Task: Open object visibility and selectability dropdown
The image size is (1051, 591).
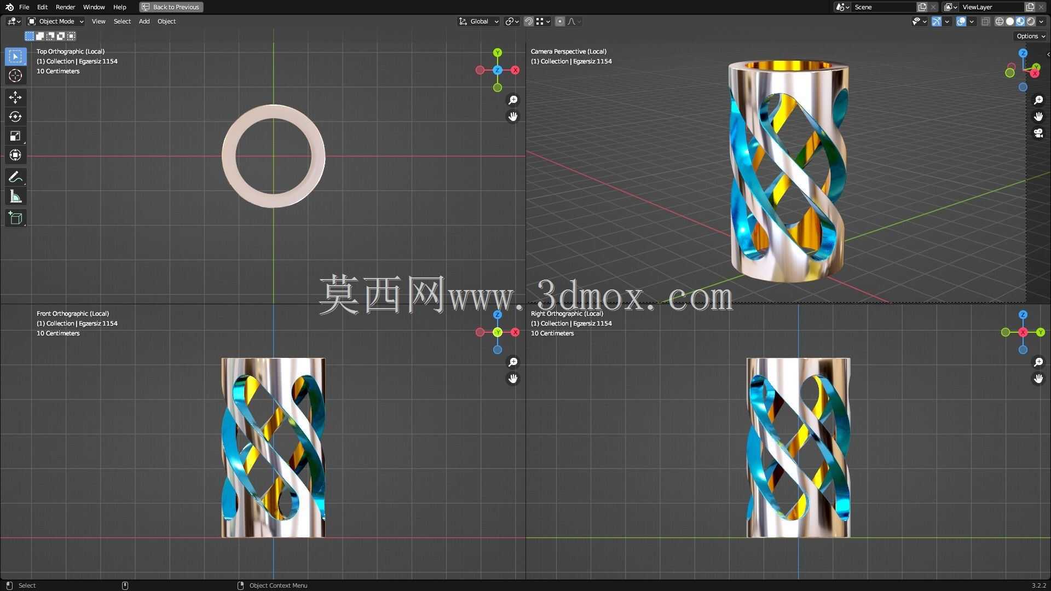Action: [919, 21]
